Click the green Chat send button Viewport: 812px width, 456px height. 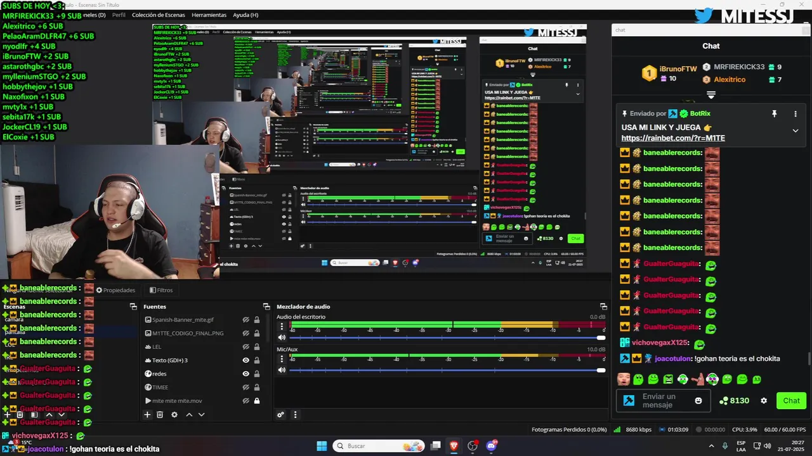click(x=791, y=401)
